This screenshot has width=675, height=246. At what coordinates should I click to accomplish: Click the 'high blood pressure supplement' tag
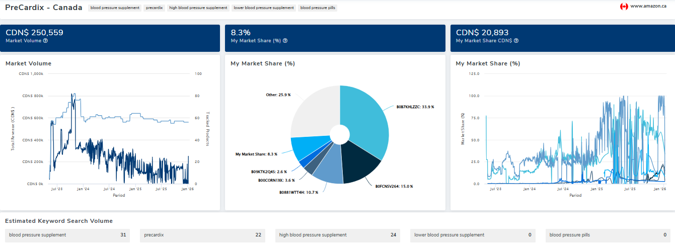click(198, 8)
